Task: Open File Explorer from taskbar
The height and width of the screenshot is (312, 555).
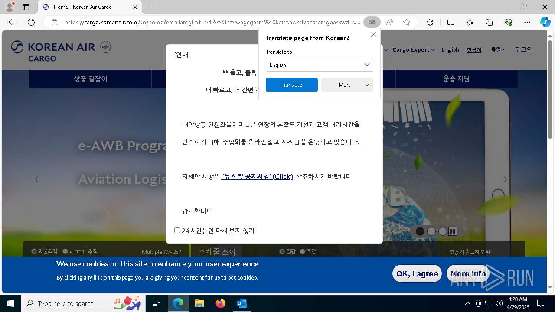Action: click(x=199, y=303)
